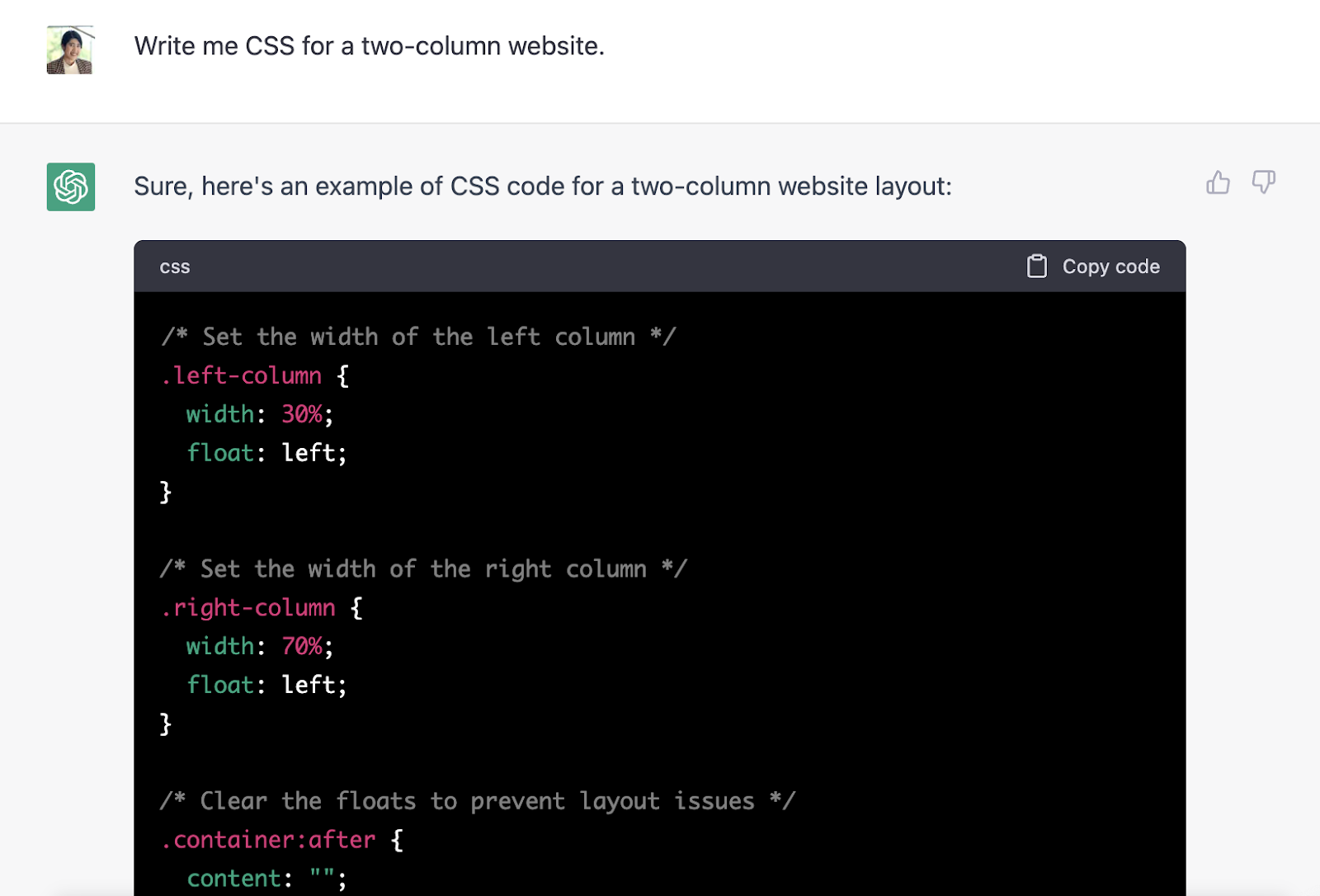
Task: Click the .right-column selector in code
Action: click(x=248, y=608)
